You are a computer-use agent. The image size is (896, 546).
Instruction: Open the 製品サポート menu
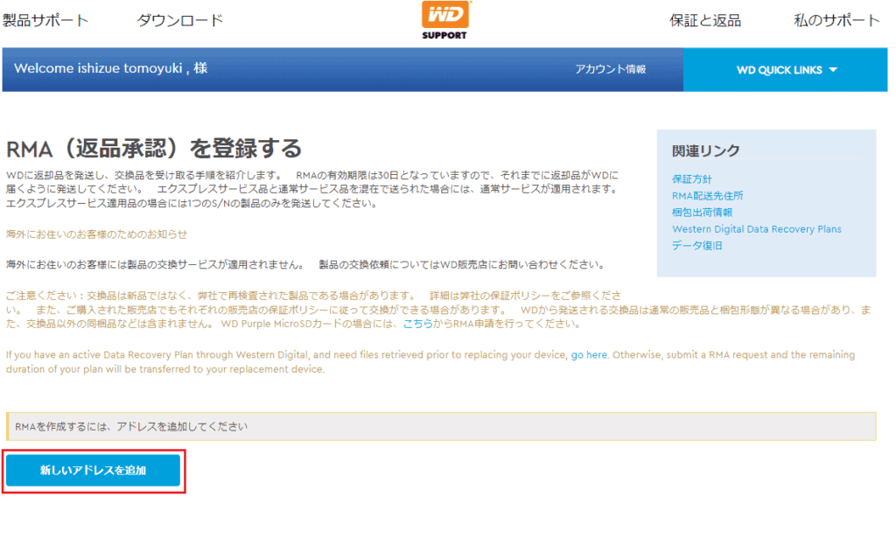[x=45, y=20]
